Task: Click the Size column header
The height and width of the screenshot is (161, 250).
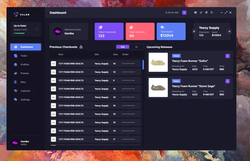Action: (x=115, y=54)
